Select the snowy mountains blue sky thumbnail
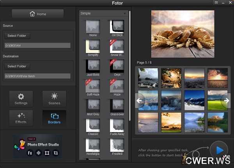This screenshot has height=168, width=234. pyautogui.click(x=194, y=100)
